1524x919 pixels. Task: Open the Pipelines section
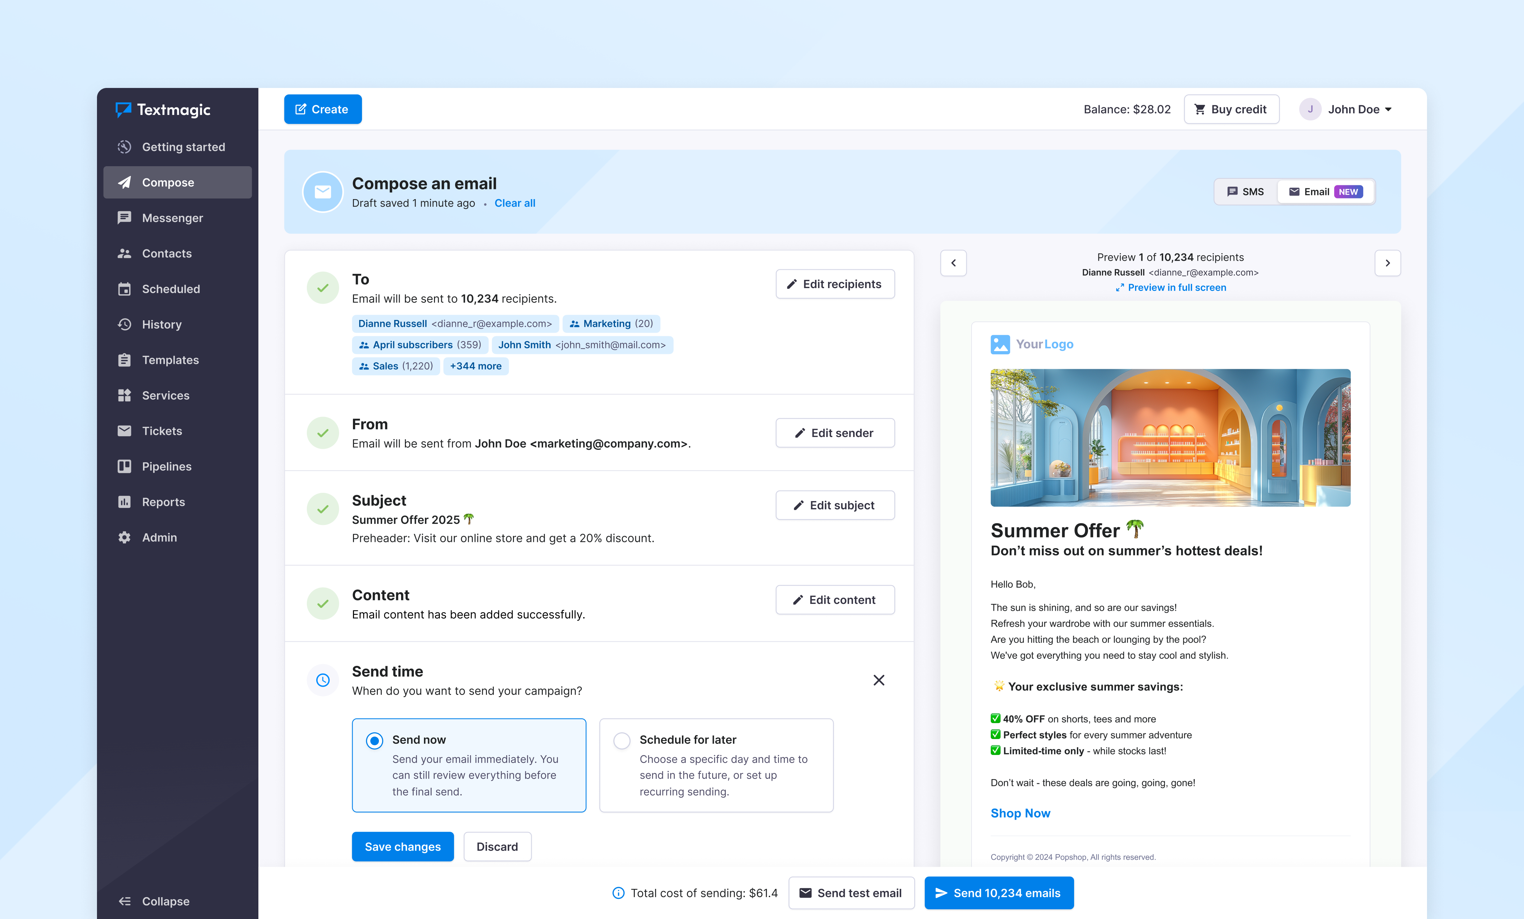pyautogui.click(x=166, y=466)
